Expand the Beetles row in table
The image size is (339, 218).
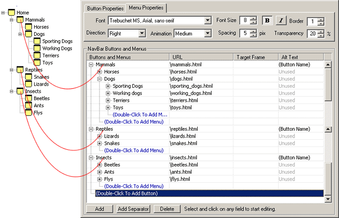point(99,165)
